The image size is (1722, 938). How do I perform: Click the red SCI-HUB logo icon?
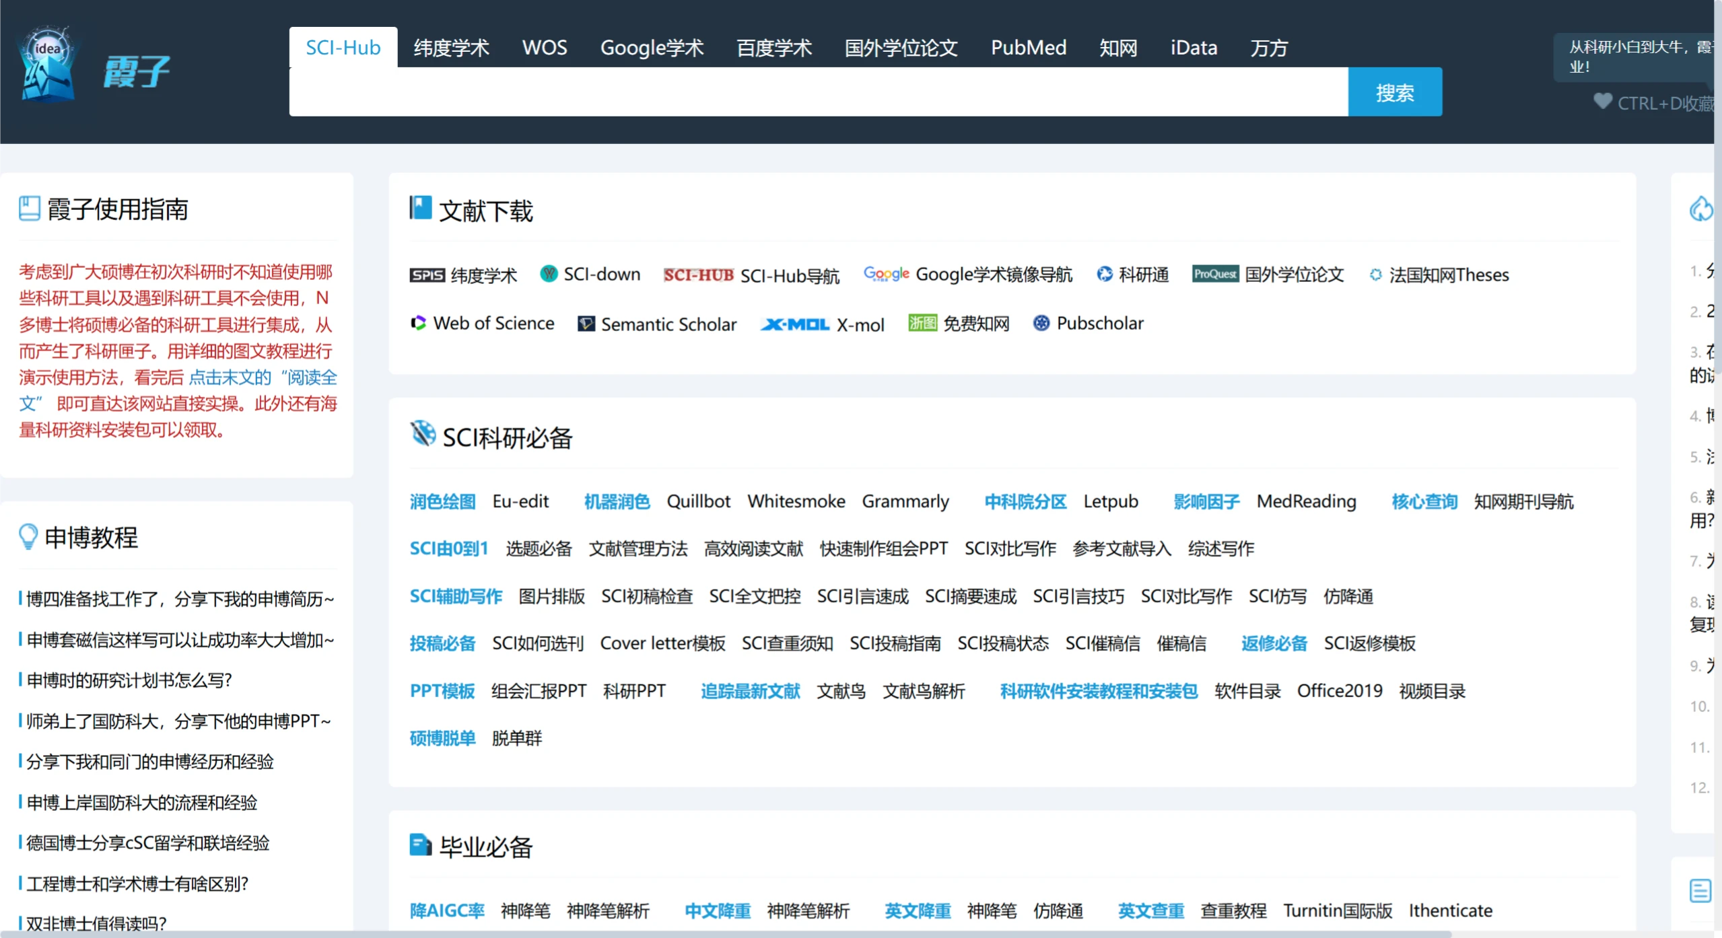coord(698,275)
